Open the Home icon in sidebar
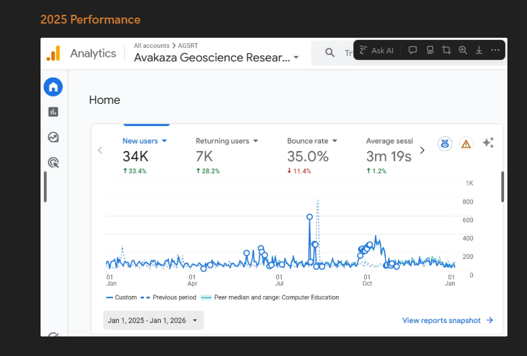This screenshot has height=356, width=527. [x=53, y=87]
